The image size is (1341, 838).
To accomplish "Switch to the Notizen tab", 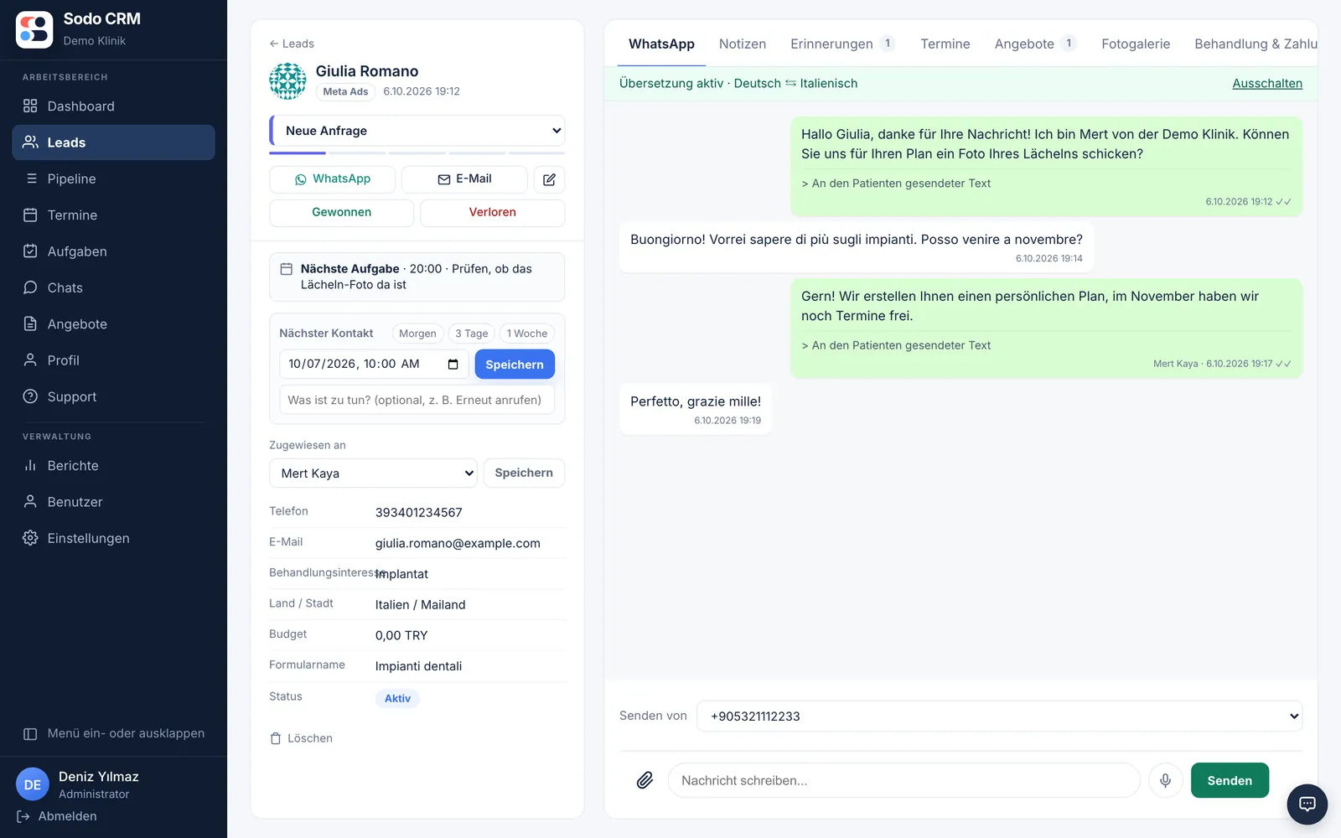I will point(742,44).
